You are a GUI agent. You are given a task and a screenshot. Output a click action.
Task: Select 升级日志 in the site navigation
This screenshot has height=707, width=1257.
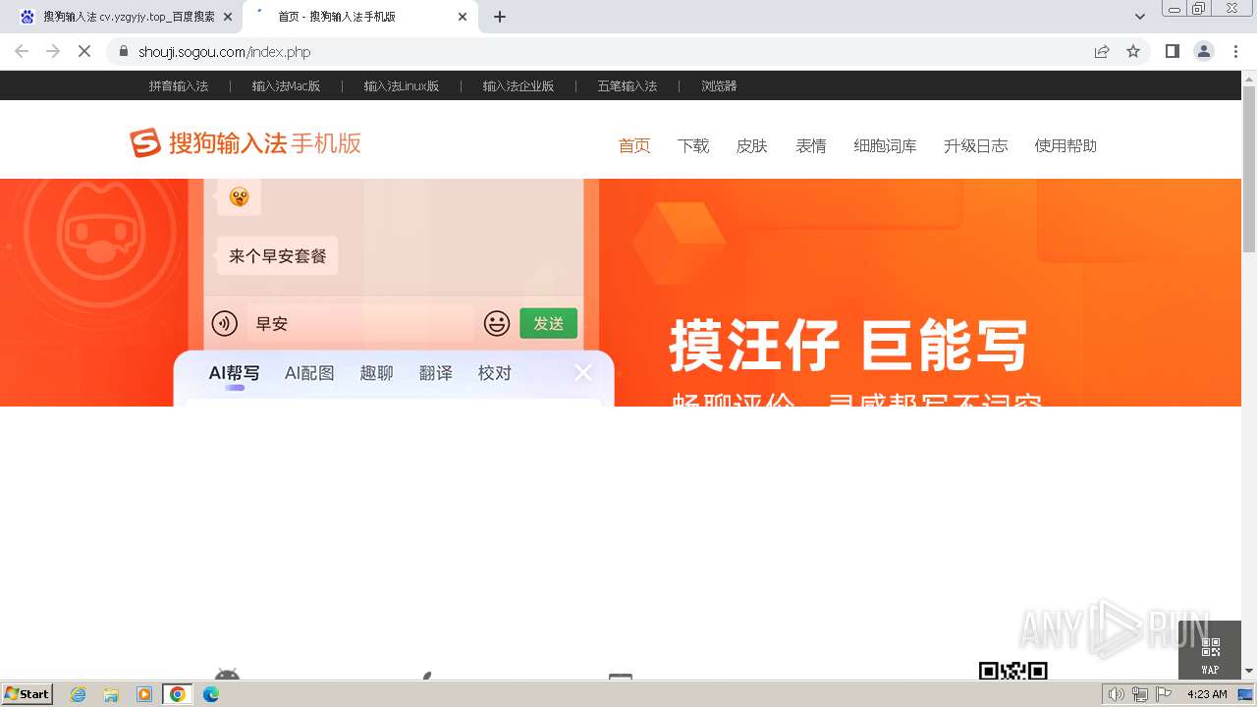point(975,145)
